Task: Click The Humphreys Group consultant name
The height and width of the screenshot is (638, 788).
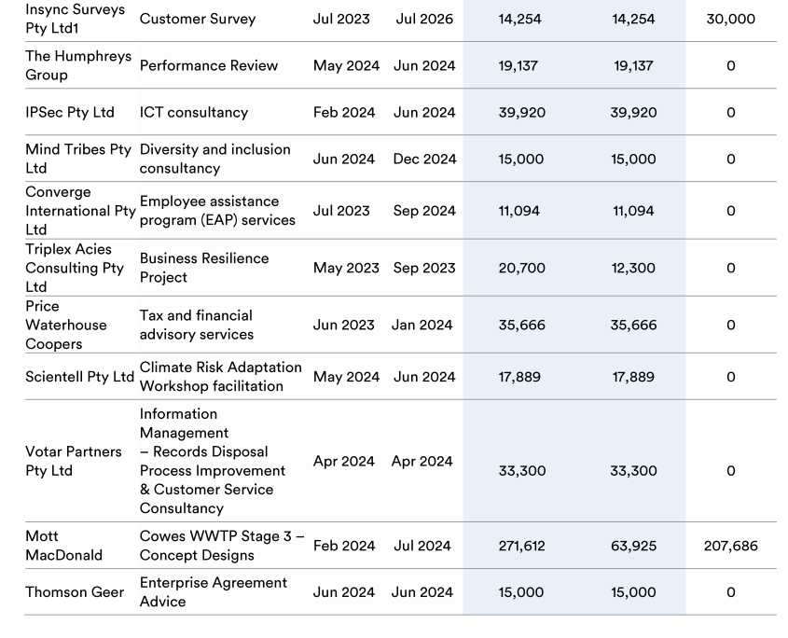Action: click(77, 65)
